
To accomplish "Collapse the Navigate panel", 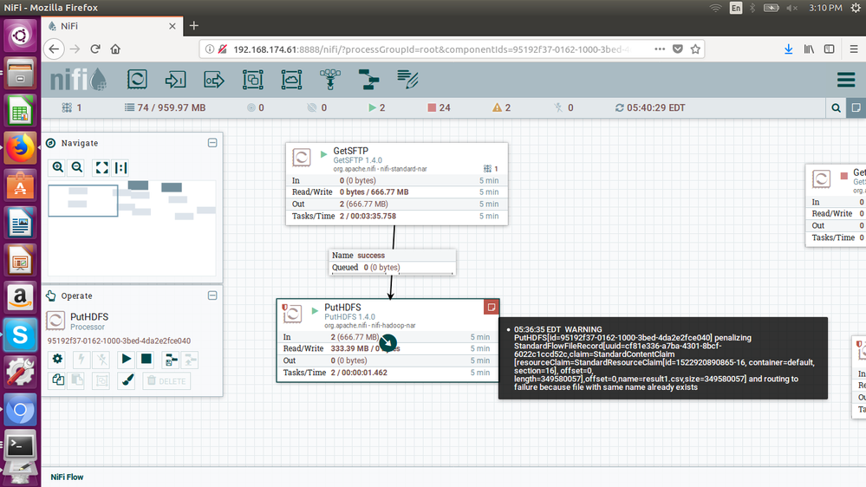I will [x=212, y=143].
